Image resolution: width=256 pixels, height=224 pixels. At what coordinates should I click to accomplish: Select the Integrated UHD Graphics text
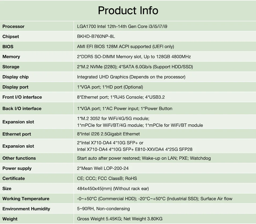pyautogui.click(x=131, y=77)
